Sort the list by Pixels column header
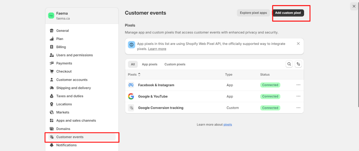 click(x=134, y=74)
